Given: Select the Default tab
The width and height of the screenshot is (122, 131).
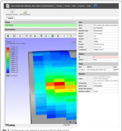Looking at the screenshot, I should coord(10,18).
